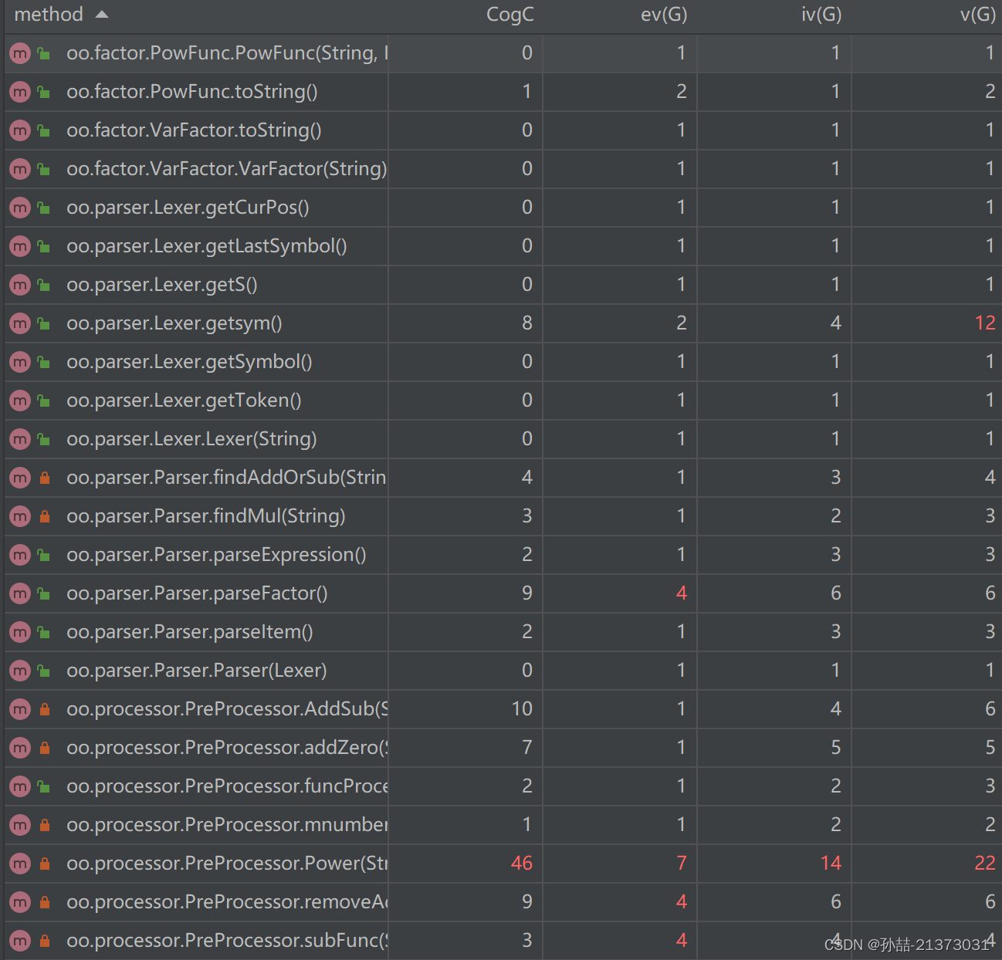Screen dimensions: 1002x960
Task: Click method icon for Parser.Parser(Lexer) row
Action: [x=20, y=671]
